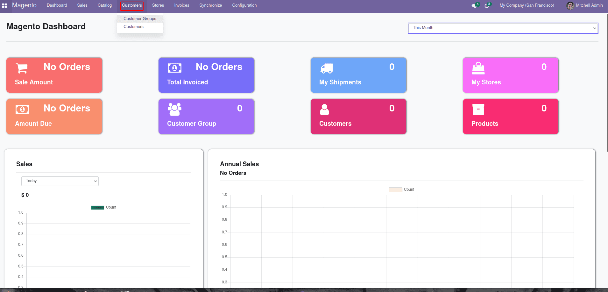Open the Synchronize menu

210,5
